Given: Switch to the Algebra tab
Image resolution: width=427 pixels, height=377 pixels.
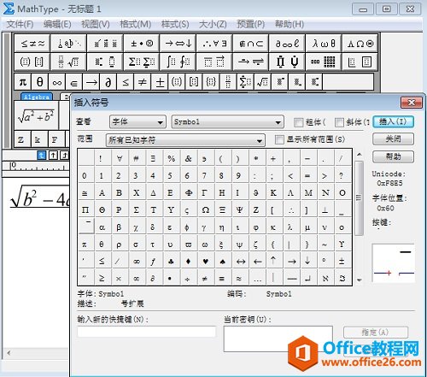Looking at the screenshot, I should coord(37,97).
